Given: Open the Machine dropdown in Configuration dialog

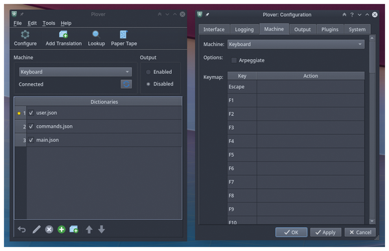Looking at the screenshot, I should click(296, 44).
